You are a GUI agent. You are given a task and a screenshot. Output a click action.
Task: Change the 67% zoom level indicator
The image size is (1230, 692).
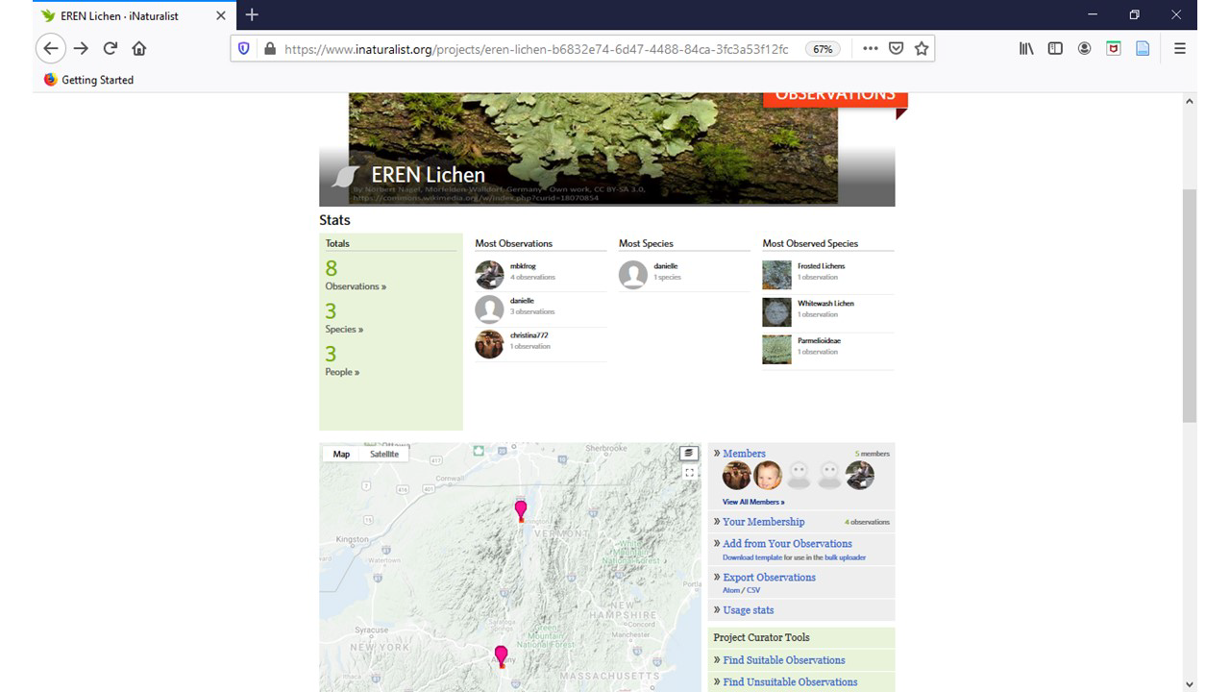[823, 48]
